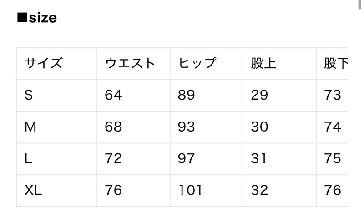Click waist value 72 in L row
The image size is (364, 218).
pyautogui.click(x=113, y=158)
